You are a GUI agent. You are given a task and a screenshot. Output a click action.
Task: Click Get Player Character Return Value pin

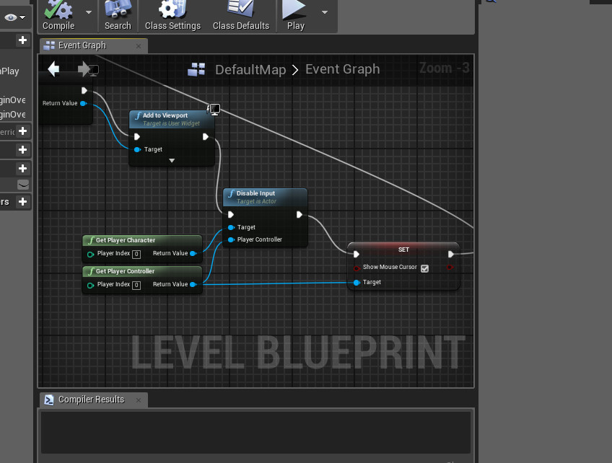193,254
